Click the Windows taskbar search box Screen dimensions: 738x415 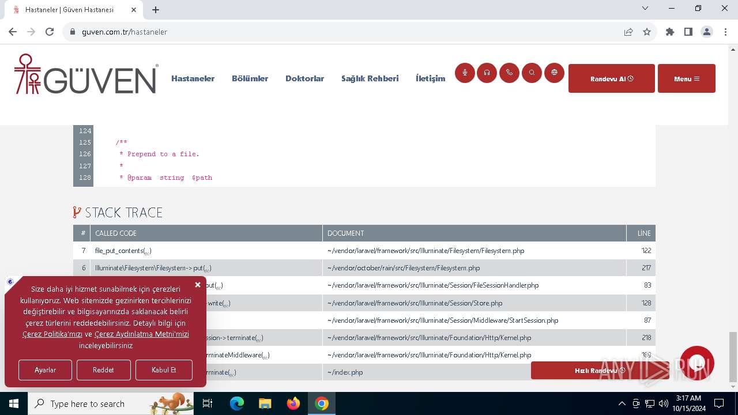(x=111, y=403)
